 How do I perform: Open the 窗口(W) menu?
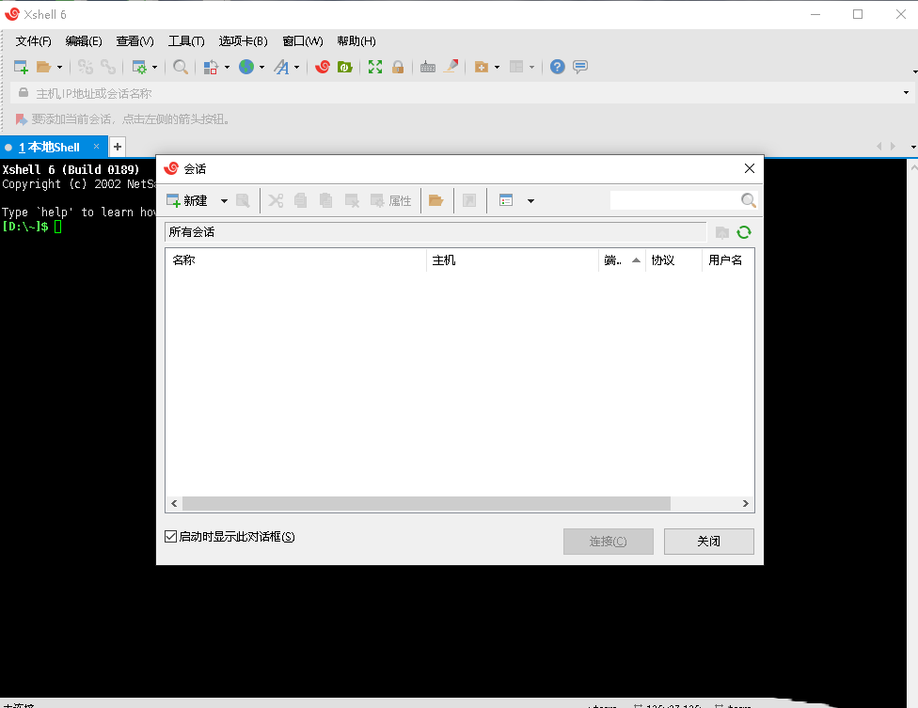(x=303, y=41)
